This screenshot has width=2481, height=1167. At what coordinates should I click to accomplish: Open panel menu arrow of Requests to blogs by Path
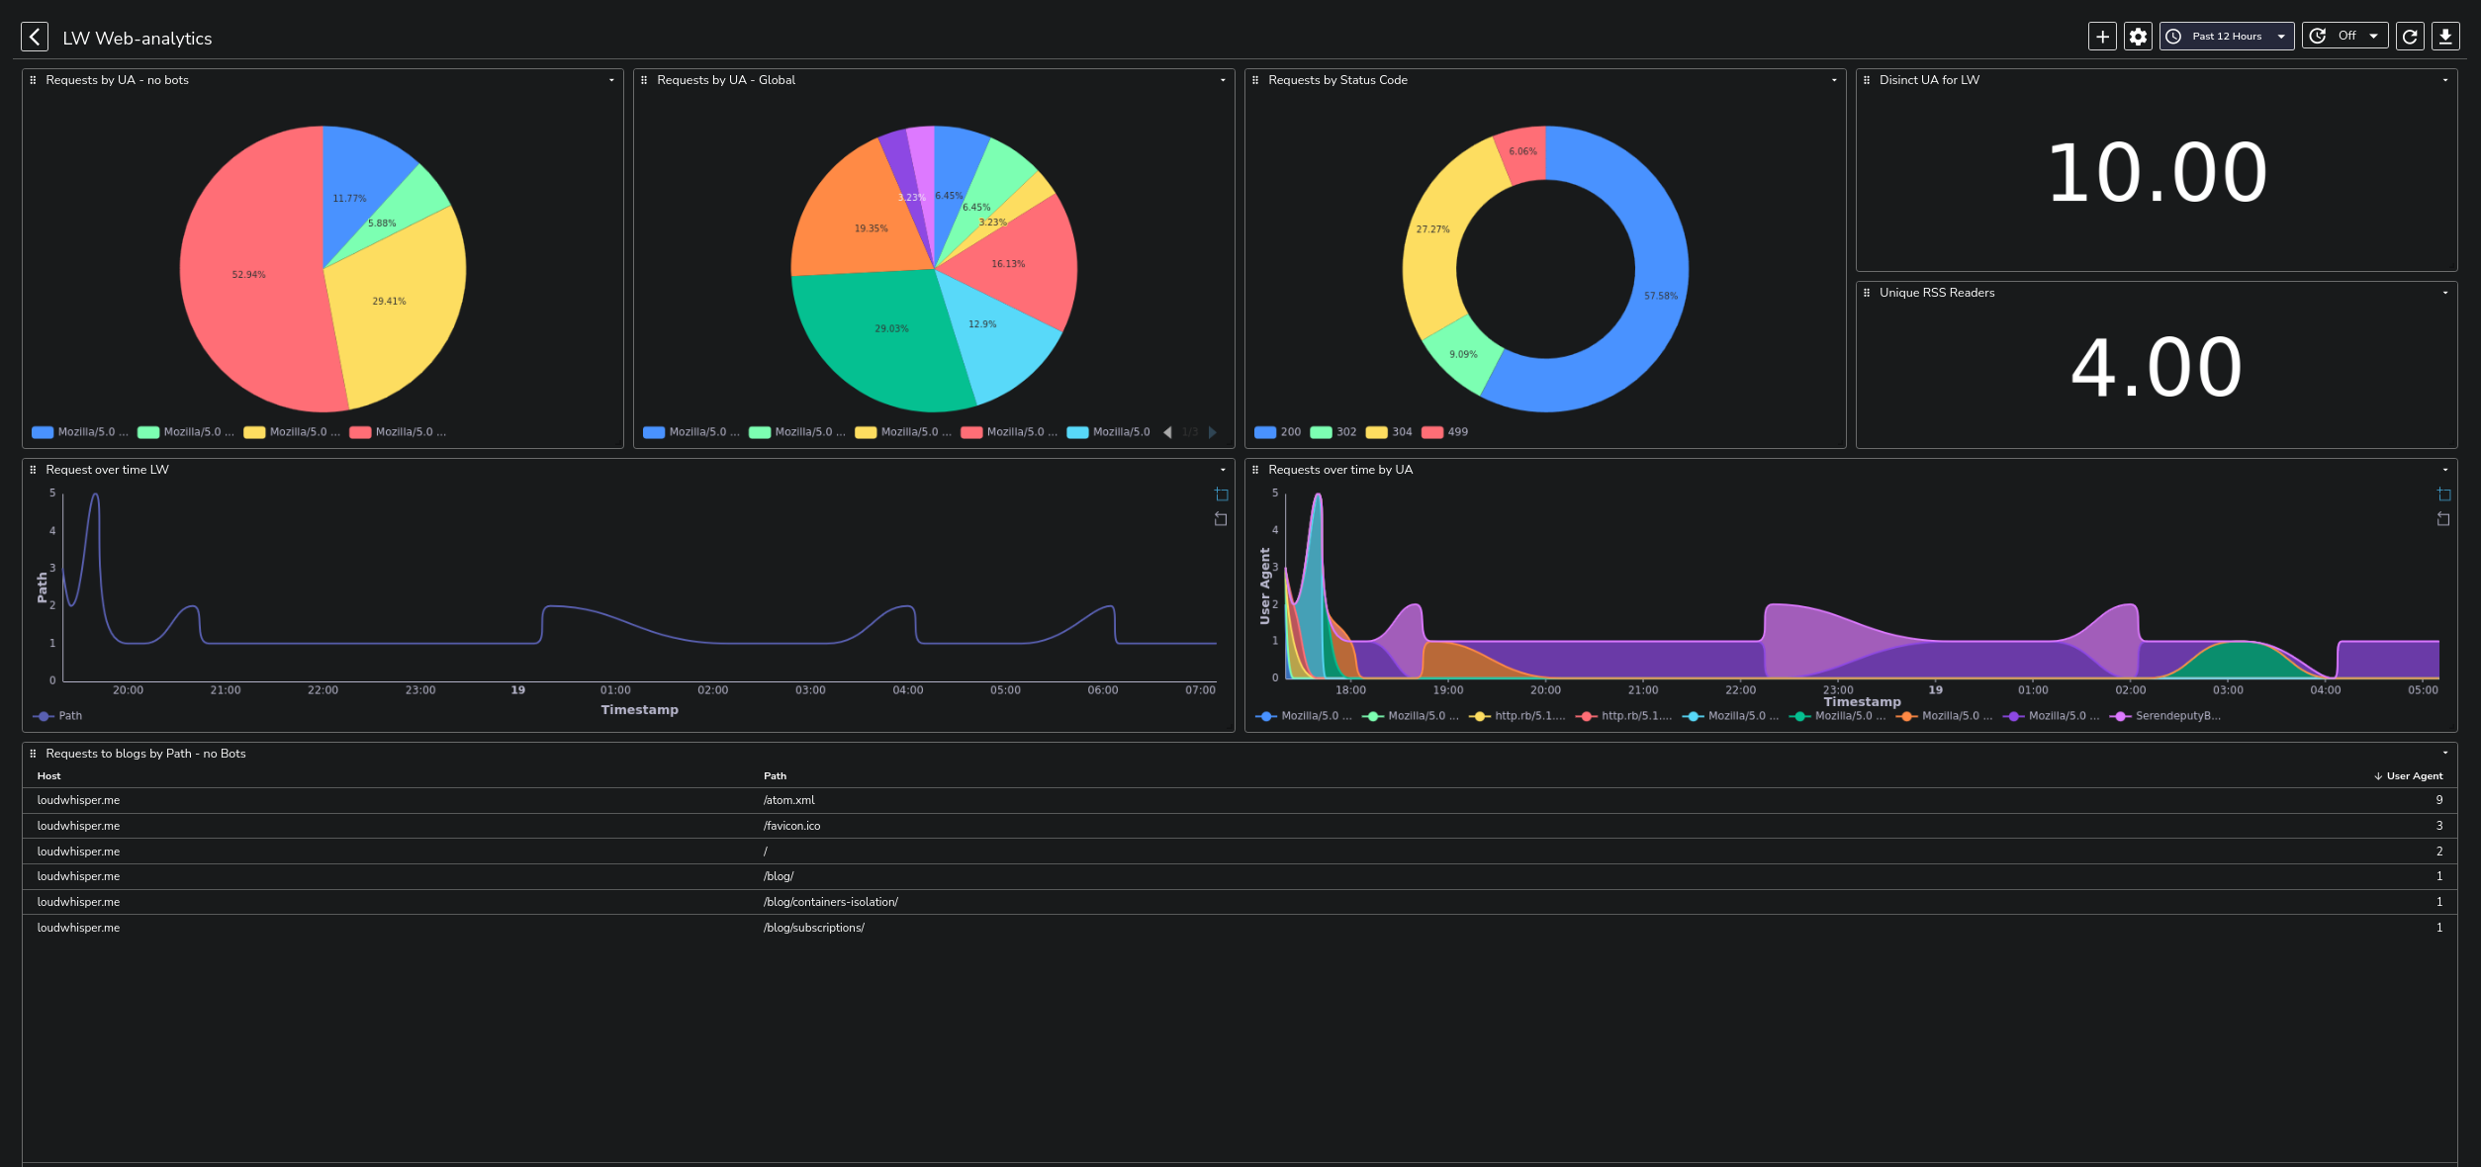point(2445,754)
